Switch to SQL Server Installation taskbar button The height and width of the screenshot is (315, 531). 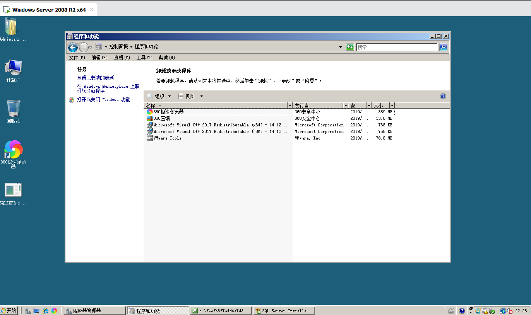[x=284, y=311]
